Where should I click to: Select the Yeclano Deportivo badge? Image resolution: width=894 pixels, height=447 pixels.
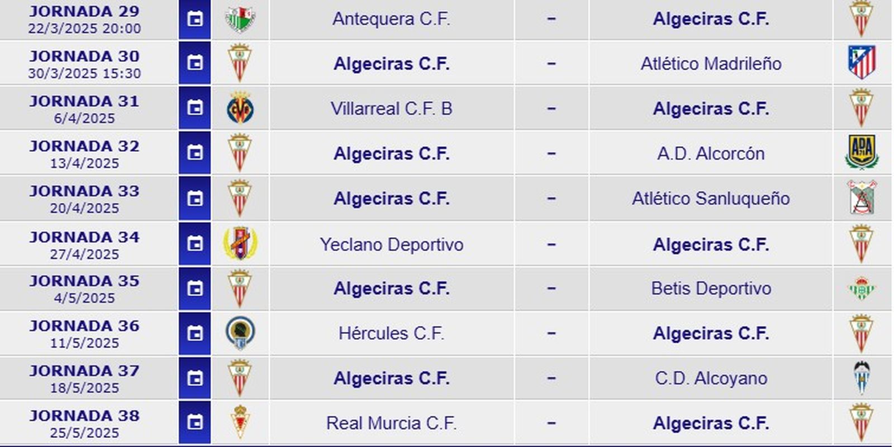[x=240, y=243]
